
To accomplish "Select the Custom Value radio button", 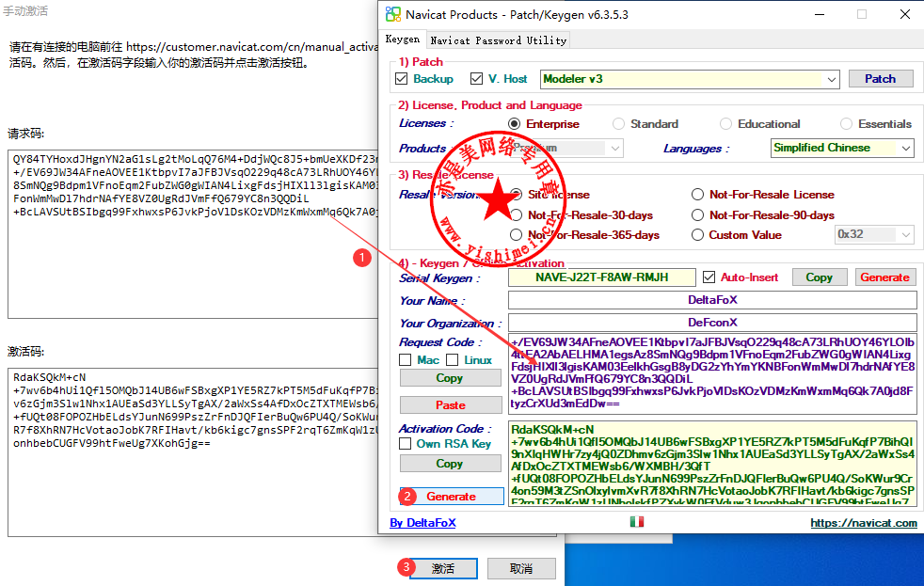I will pyautogui.click(x=698, y=235).
